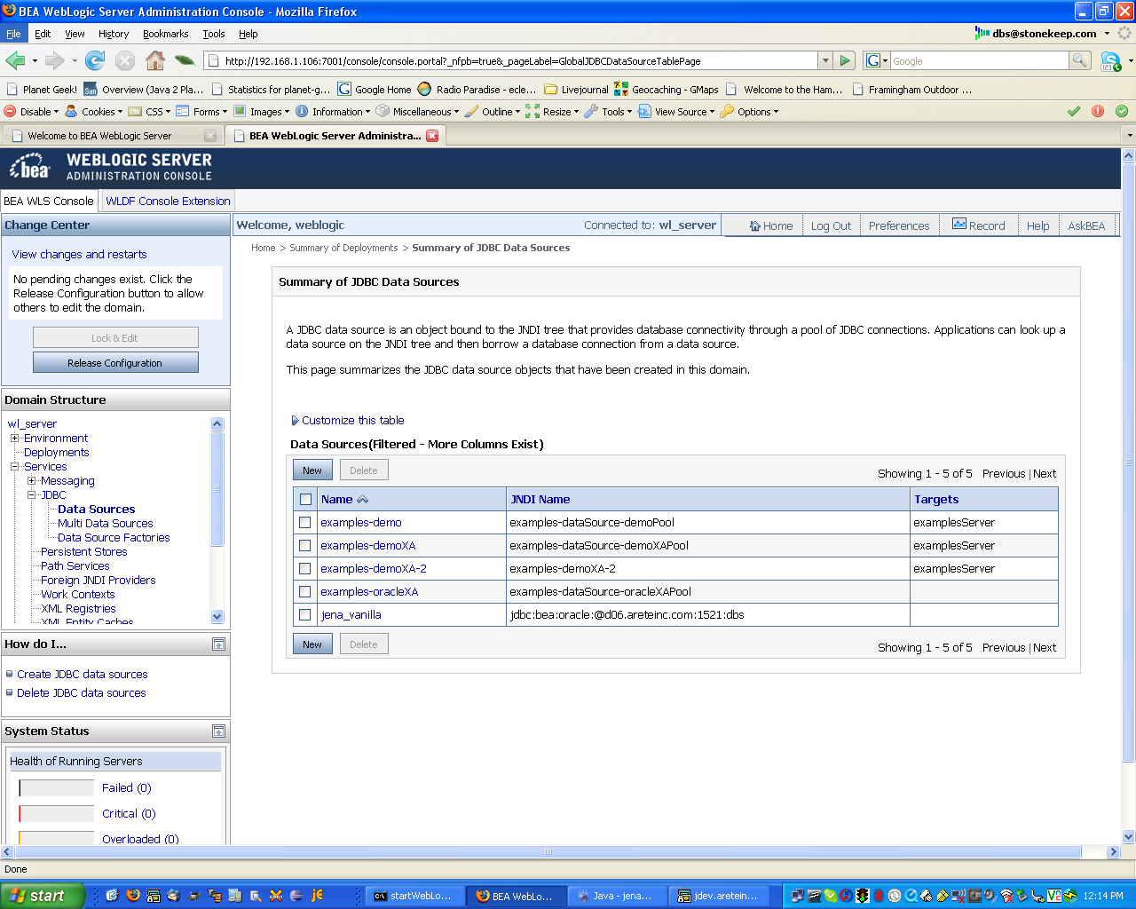Check the examples-demoXA row checkbox
The height and width of the screenshot is (909, 1136).
[x=305, y=546]
